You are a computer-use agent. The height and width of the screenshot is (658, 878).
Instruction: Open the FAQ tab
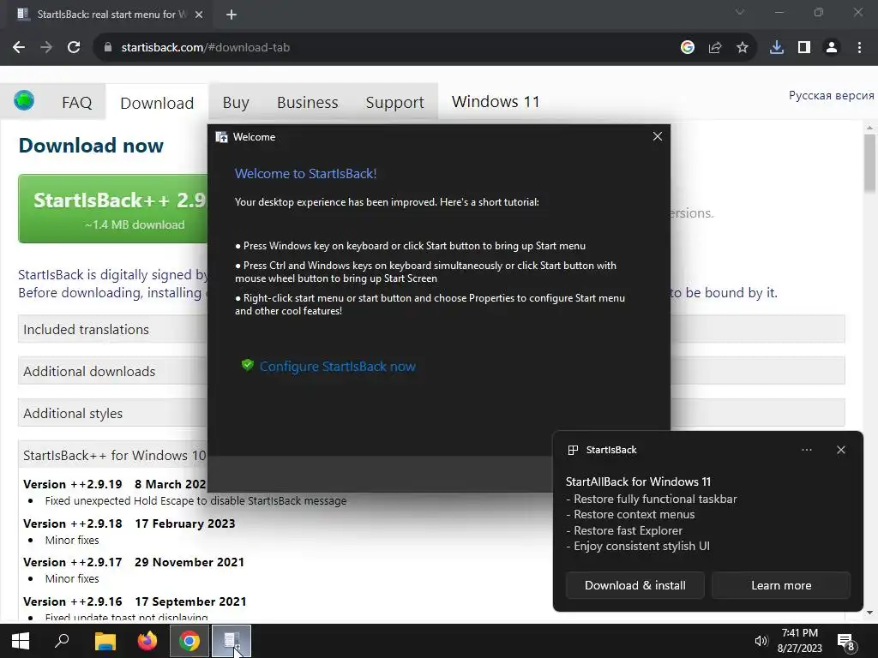coord(76,103)
